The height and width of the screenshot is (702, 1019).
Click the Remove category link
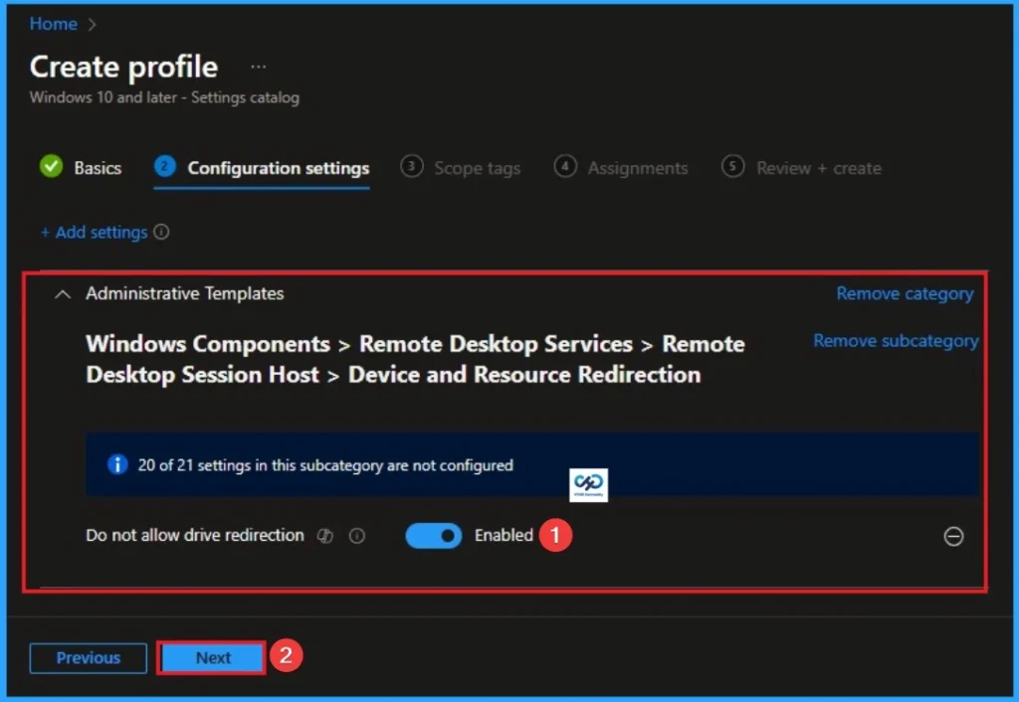pyautogui.click(x=904, y=293)
